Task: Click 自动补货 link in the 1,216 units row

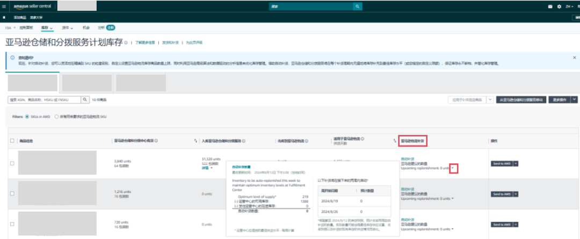Action: pos(407,189)
